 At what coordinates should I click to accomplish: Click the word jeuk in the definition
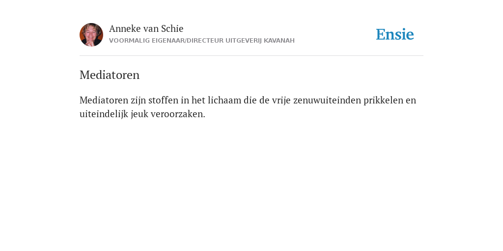coord(140,114)
